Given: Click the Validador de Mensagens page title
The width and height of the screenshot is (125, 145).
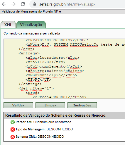Looking at the screenshot, I should [x=31, y=11].
